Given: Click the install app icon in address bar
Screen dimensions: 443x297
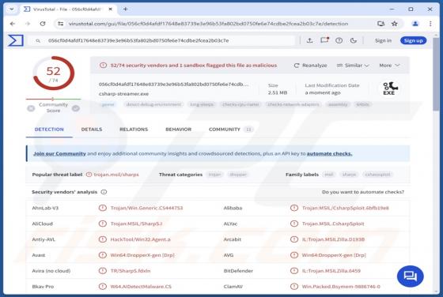Looking at the screenshot, I should click(x=381, y=24).
